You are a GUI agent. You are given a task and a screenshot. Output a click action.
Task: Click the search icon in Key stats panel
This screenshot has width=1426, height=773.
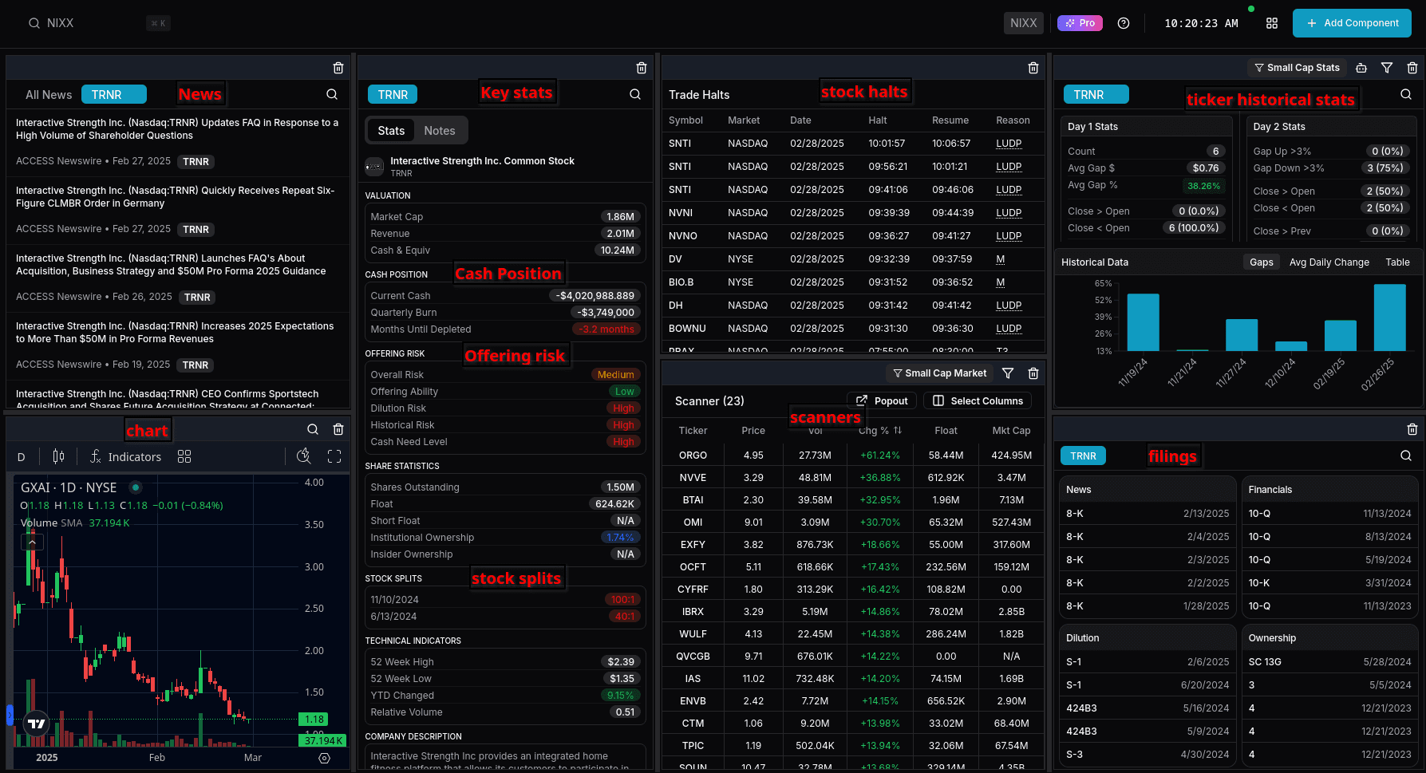click(635, 94)
